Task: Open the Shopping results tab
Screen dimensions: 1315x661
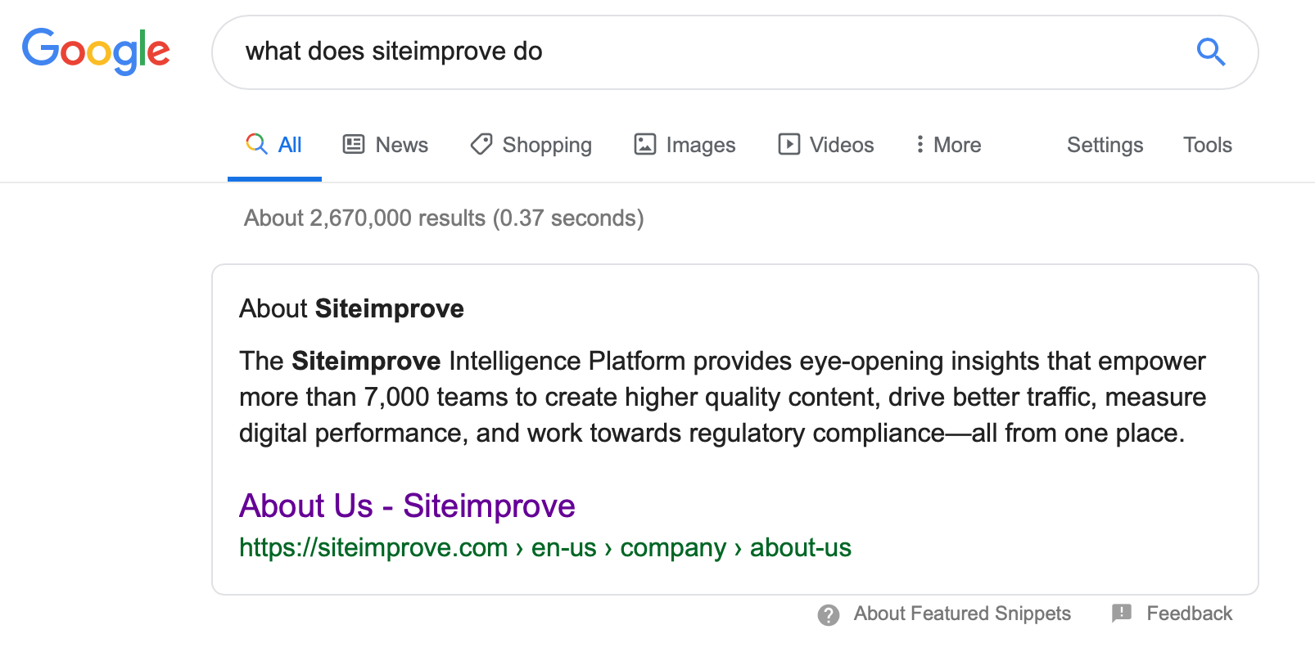Action: 546,145
